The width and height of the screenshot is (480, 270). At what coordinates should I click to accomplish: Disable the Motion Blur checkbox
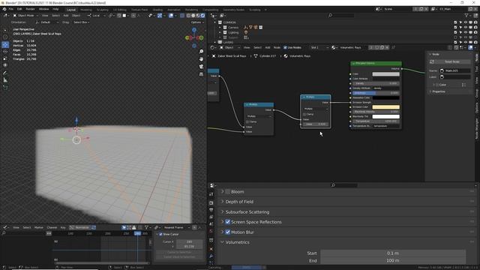tap(228, 232)
